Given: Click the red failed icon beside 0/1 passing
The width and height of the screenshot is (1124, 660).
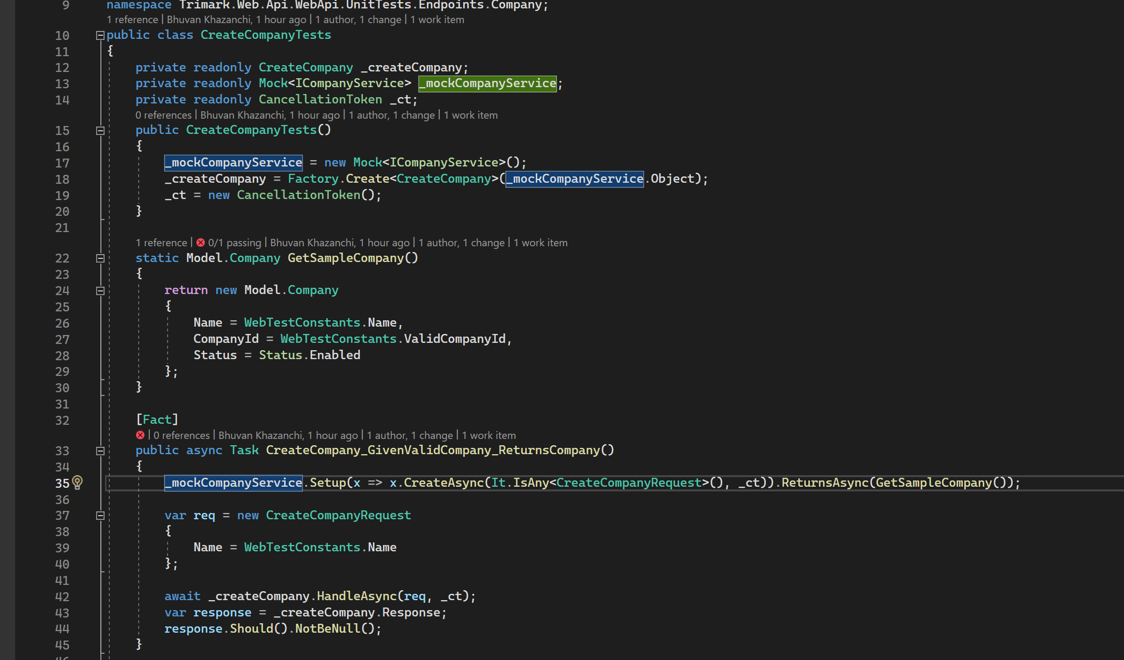Looking at the screenshot, I should pos(201,243).
